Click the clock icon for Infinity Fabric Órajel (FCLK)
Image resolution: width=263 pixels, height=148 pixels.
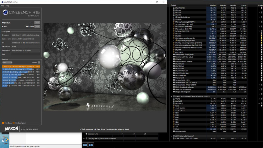(x=174, y=55)
